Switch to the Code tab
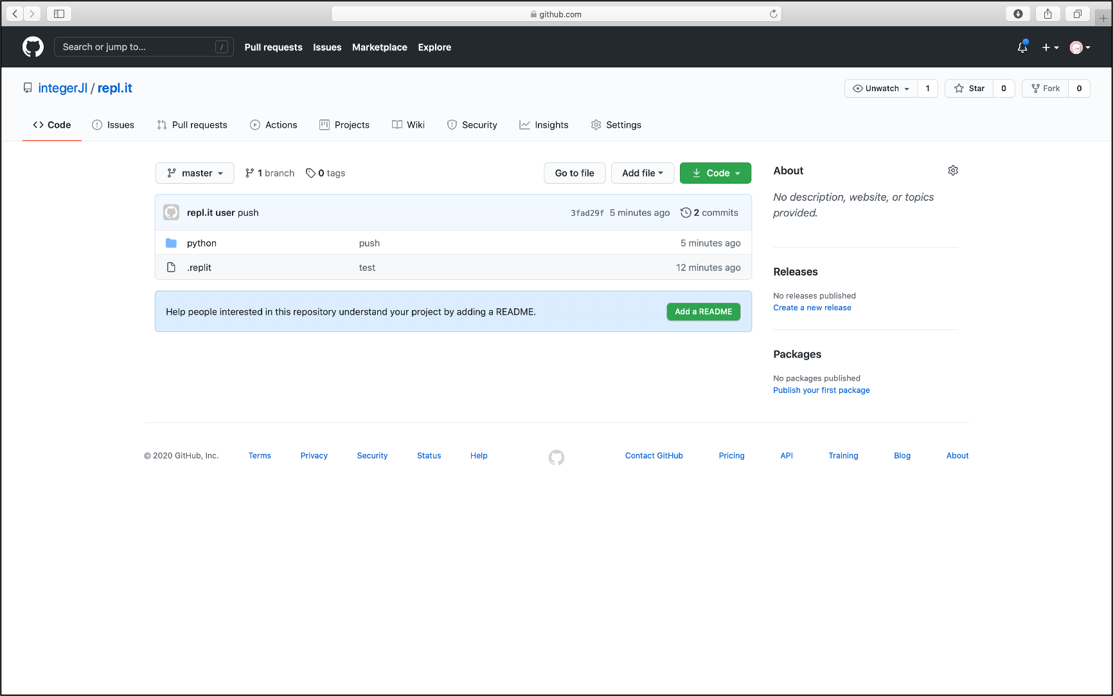The image size is (1113, 696). 52,125
